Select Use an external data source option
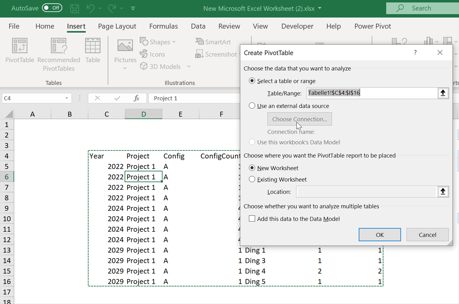 (252, 106)
